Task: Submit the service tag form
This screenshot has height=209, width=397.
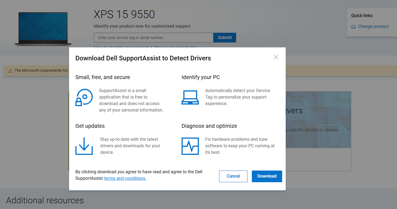Action: (224, 38)
